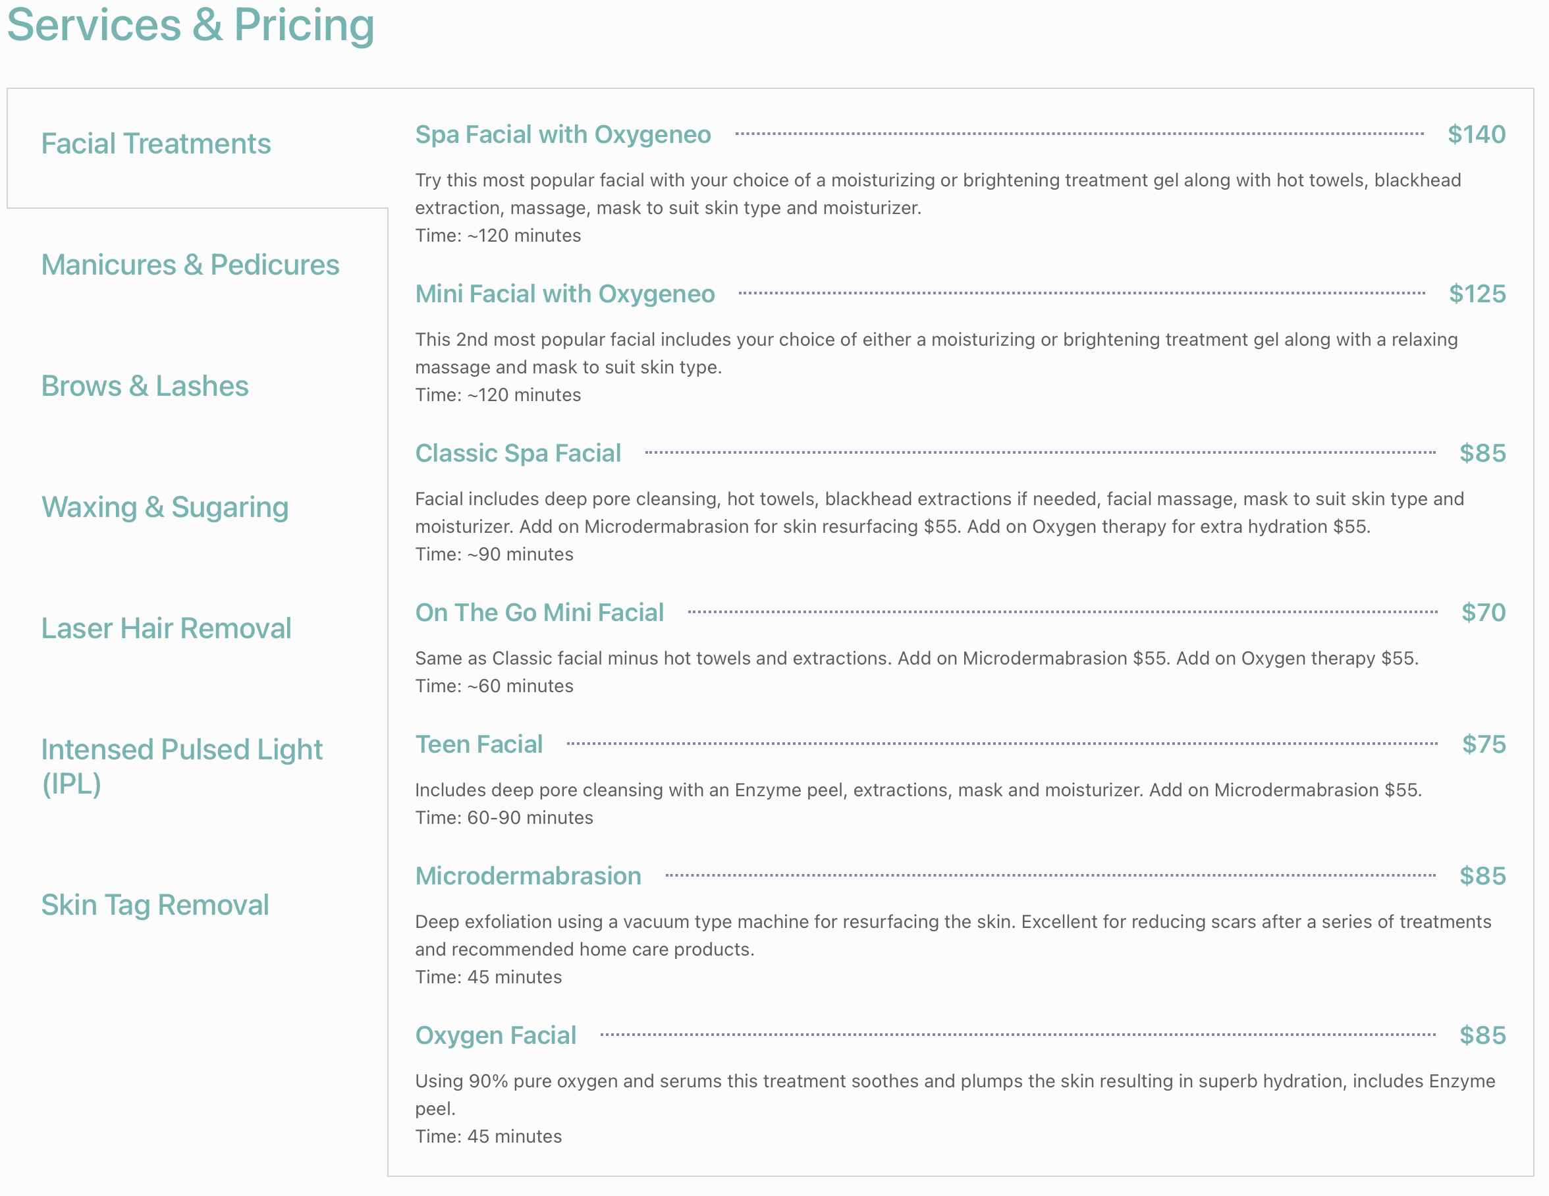The image size is (1549, 1196).
Task: Open the Skin Tag Removal tab
Action: pos(155,905)
